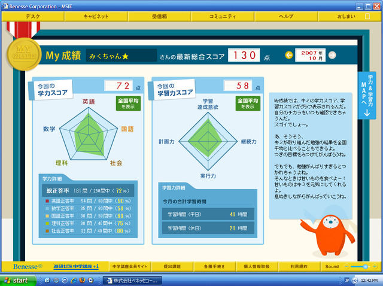Screen dimensions: 383x286
Task: Open the 進研ゼミ中学講座+i link
Action: pos(76,266)
